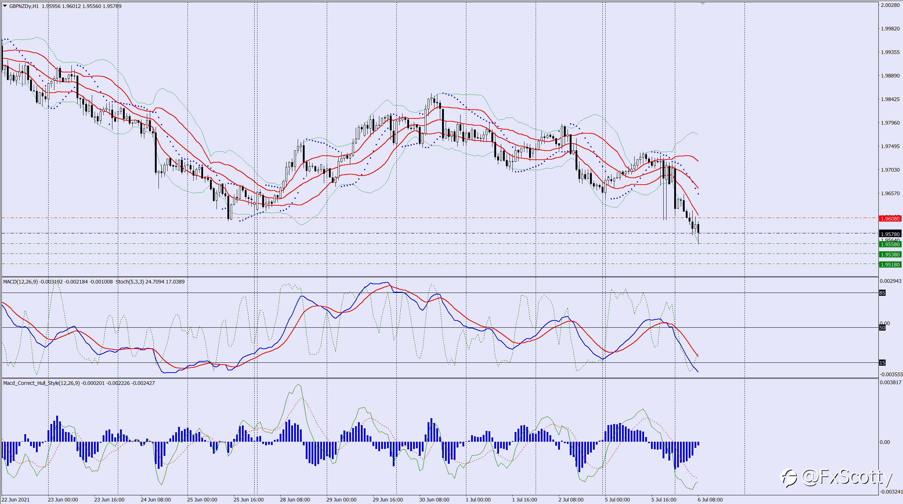Click the 5 Jul 16:00 time label
This screenshot has height=504, width=903.
tap(664, 500)
